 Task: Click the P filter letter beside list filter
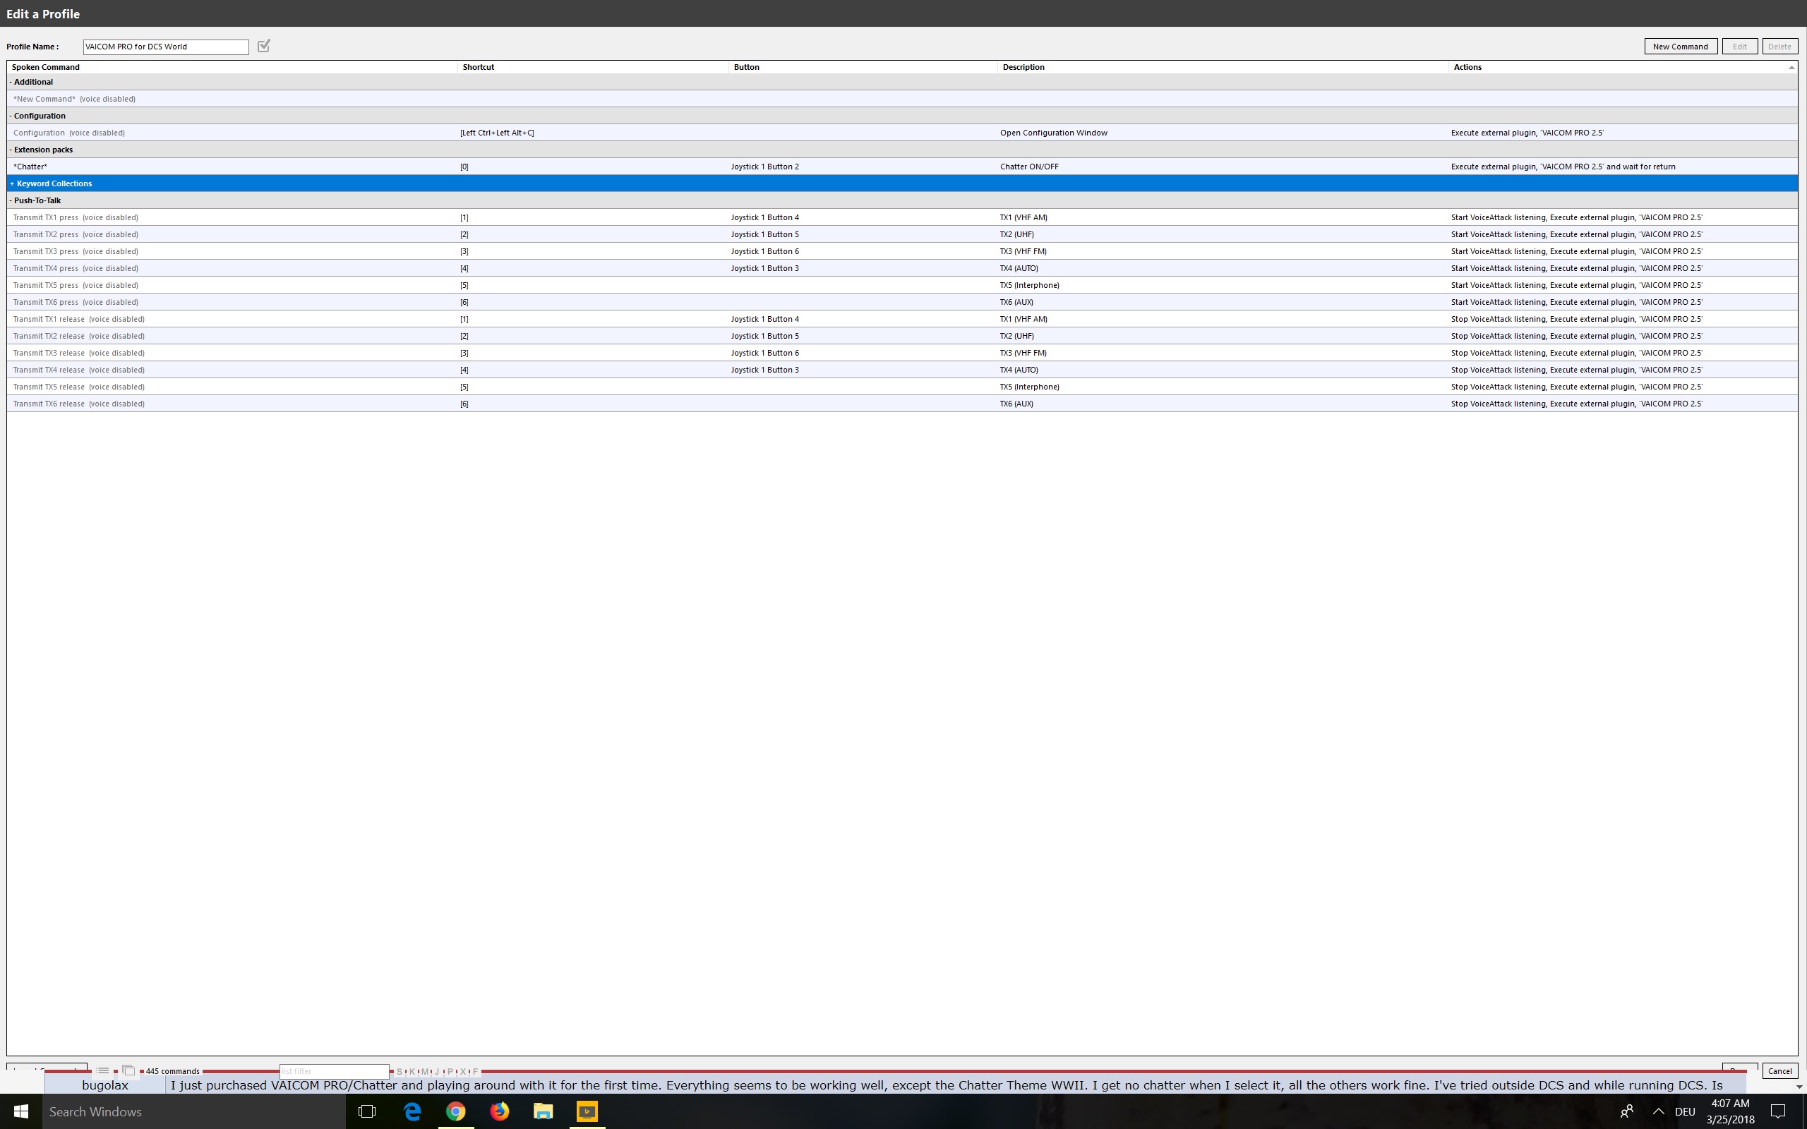coord(450,1072)
